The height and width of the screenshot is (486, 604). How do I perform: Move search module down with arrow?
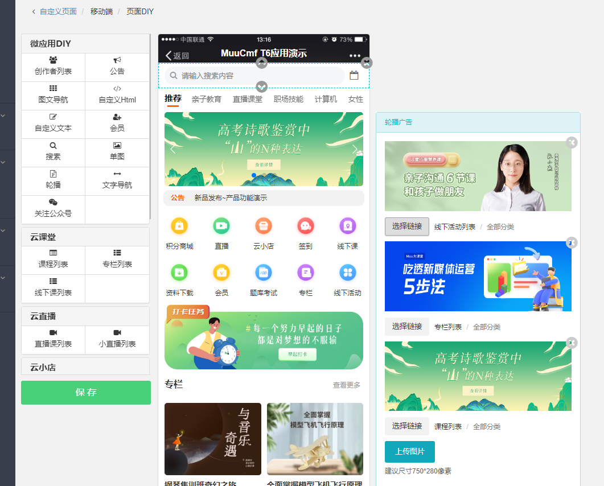tap(262, 87)
